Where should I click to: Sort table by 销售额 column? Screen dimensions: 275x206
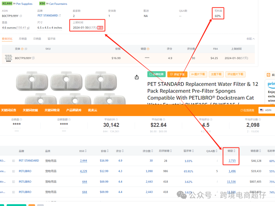coord(256,151)
